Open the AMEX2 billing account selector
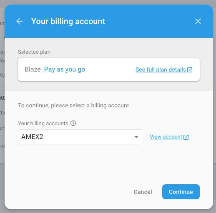216x213 pixels. click(80, 137)
